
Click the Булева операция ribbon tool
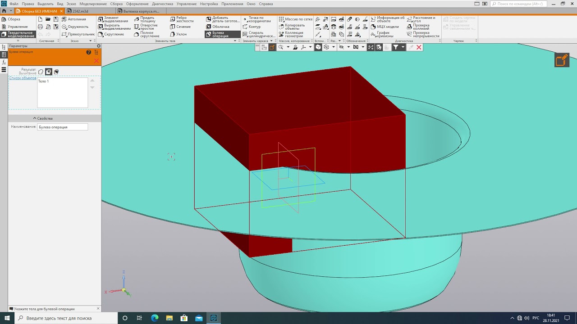[222, 34]
